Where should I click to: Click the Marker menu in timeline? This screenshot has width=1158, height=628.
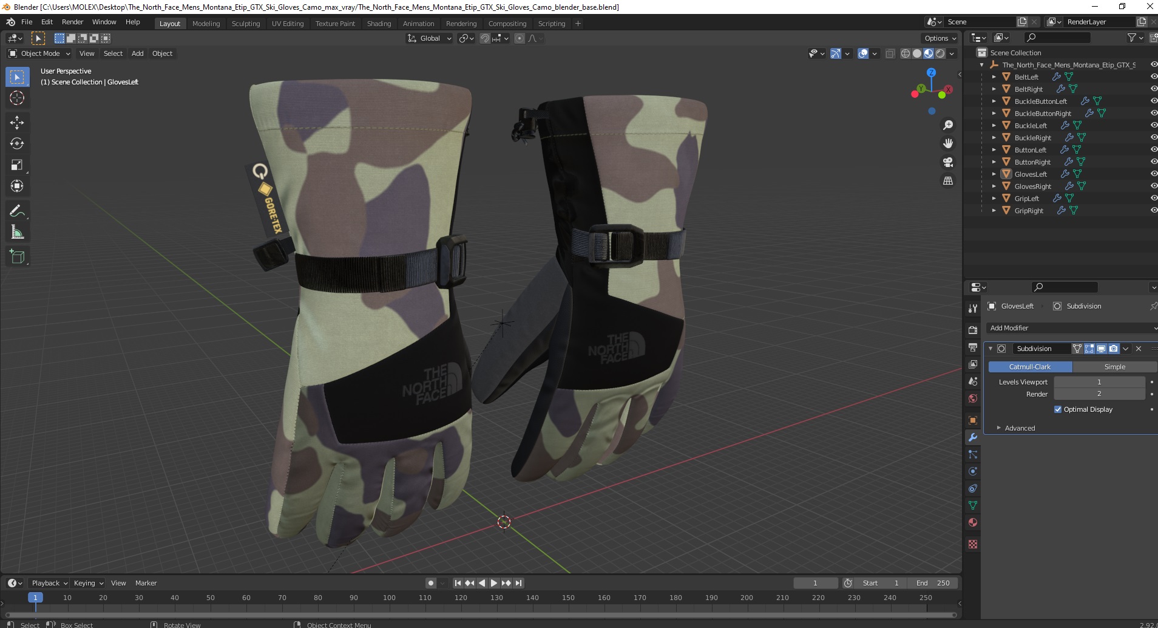coord(146,583)
